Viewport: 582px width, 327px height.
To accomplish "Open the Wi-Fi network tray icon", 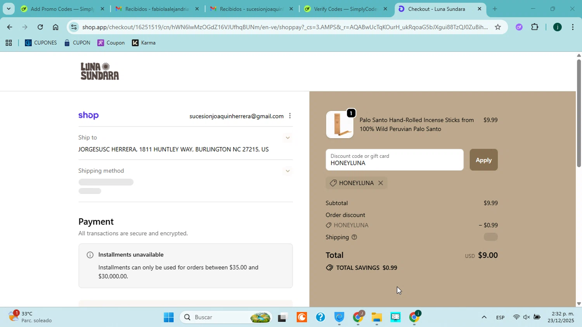I will pos(516,318).
